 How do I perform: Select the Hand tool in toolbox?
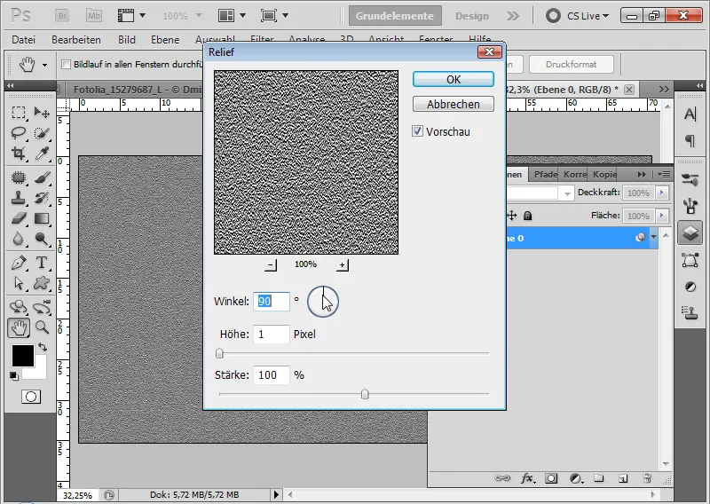19,327
